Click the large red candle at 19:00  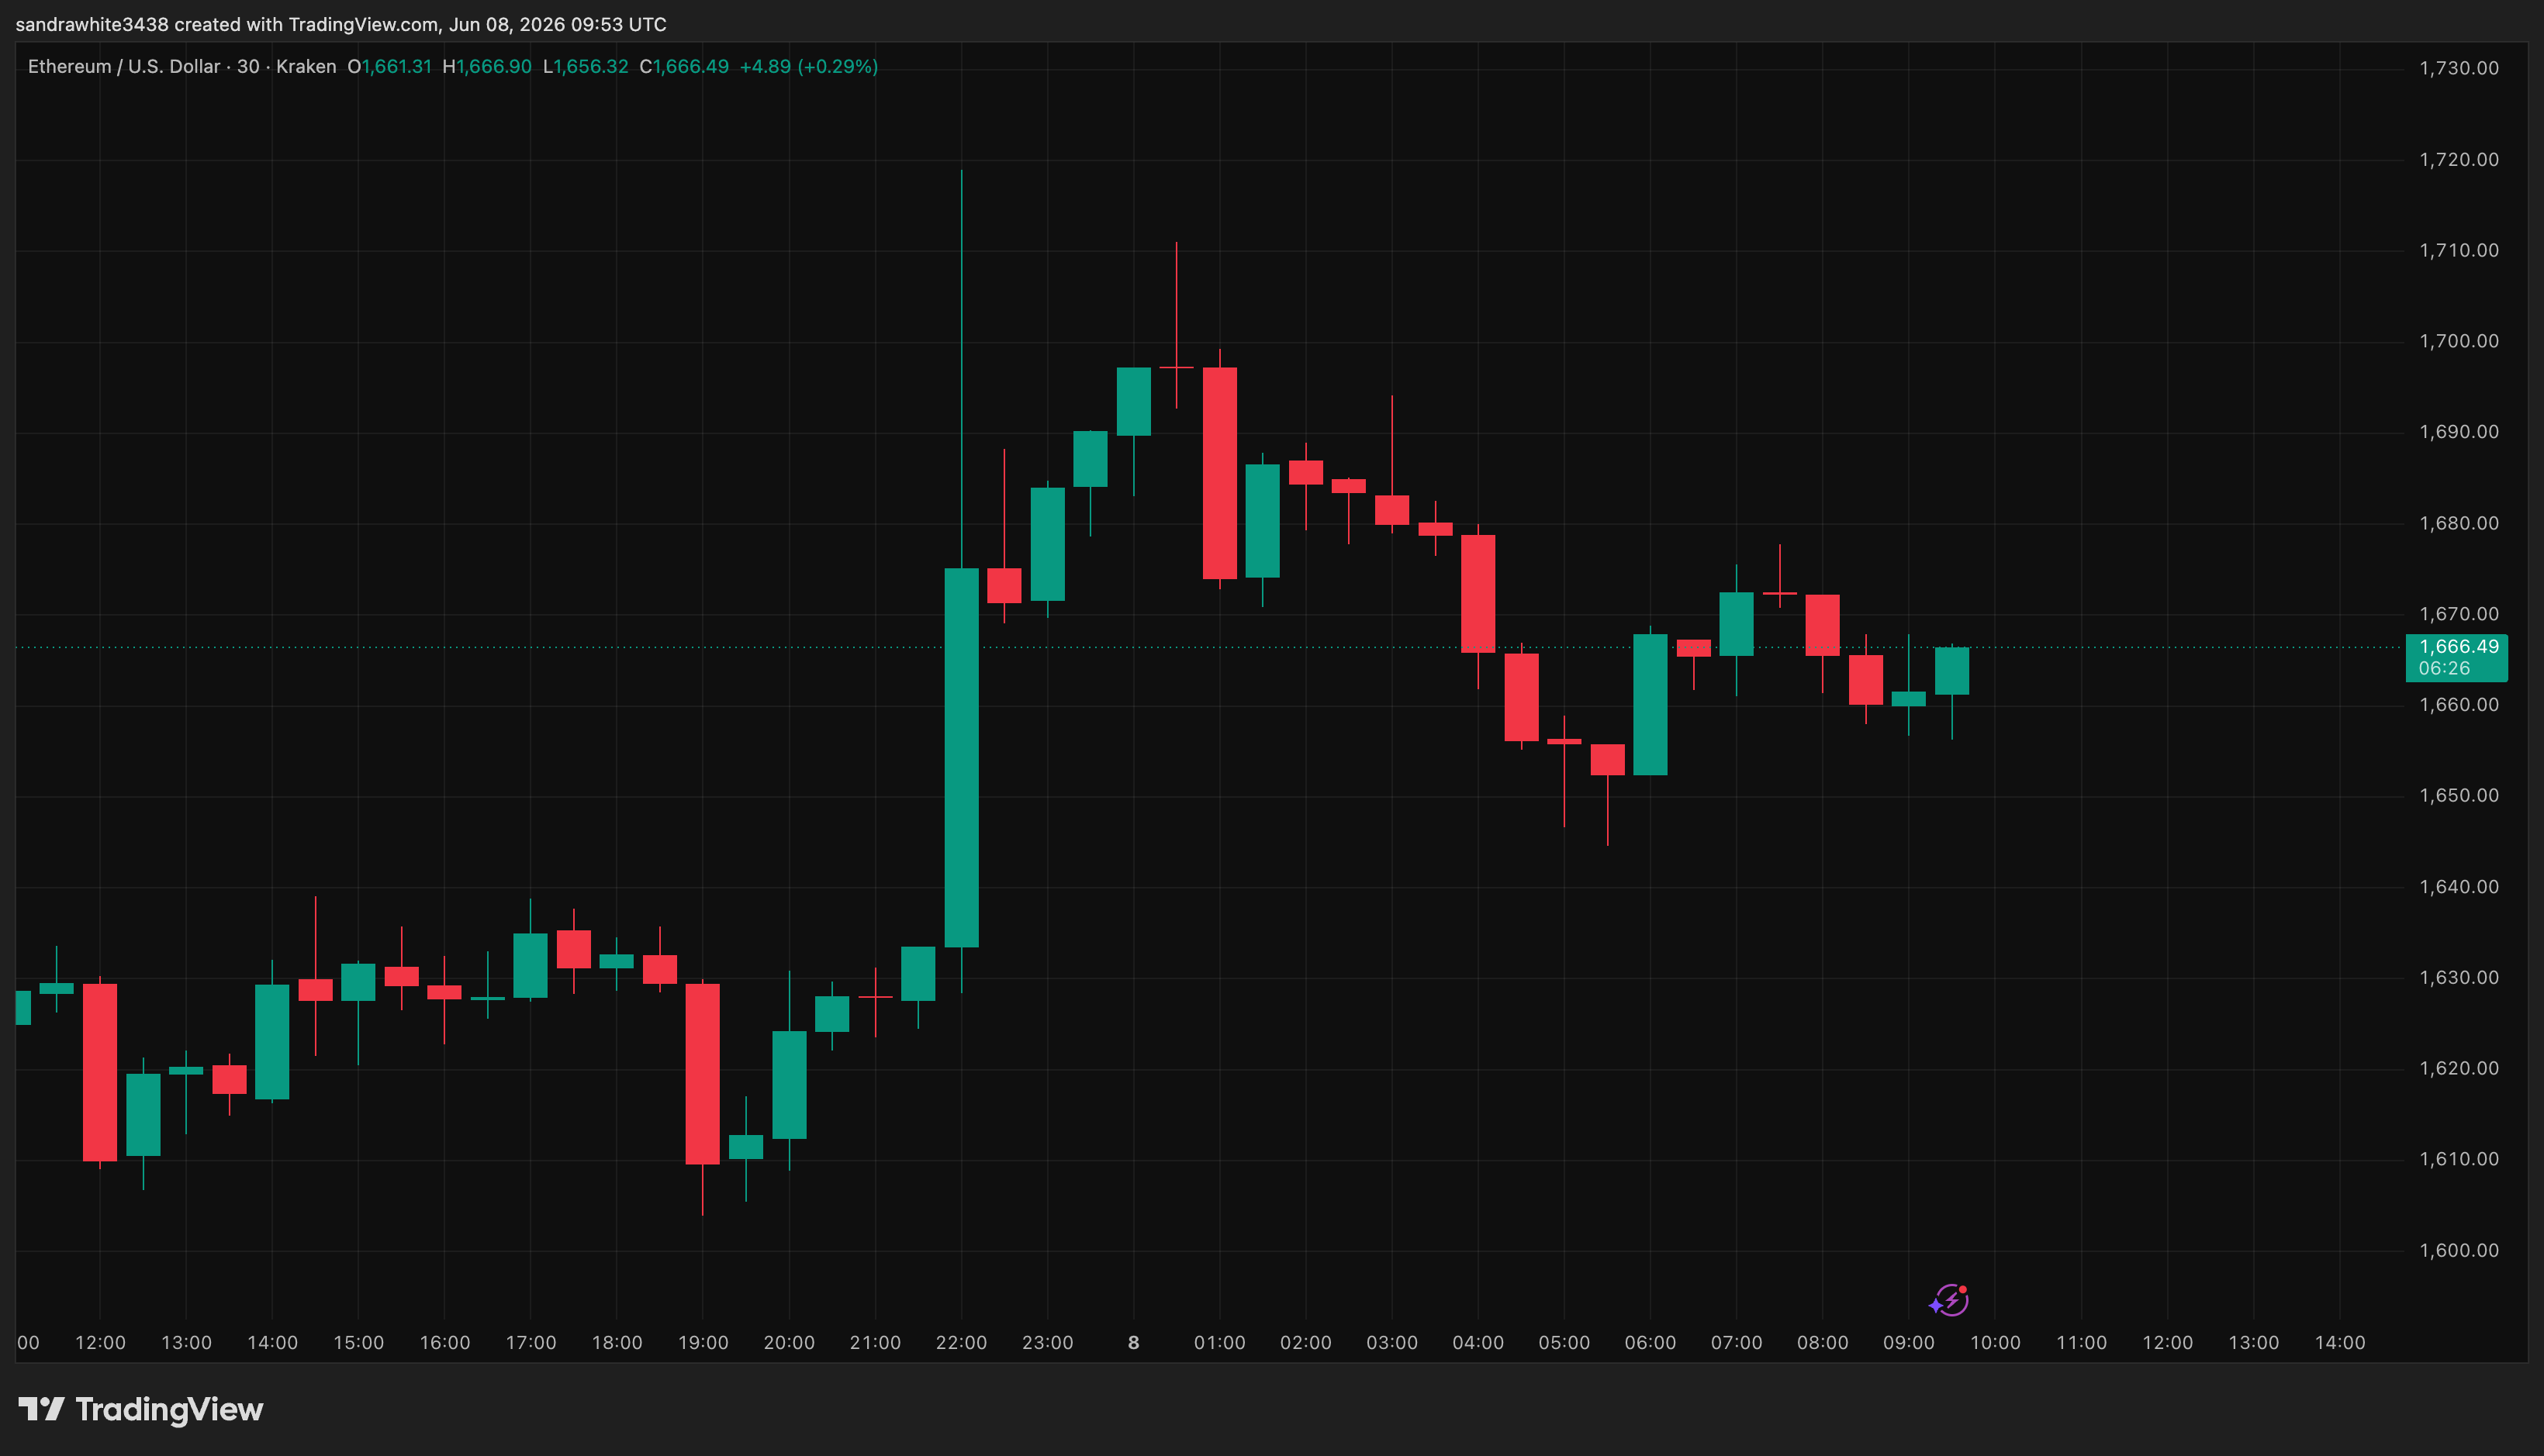(702, 1074)
